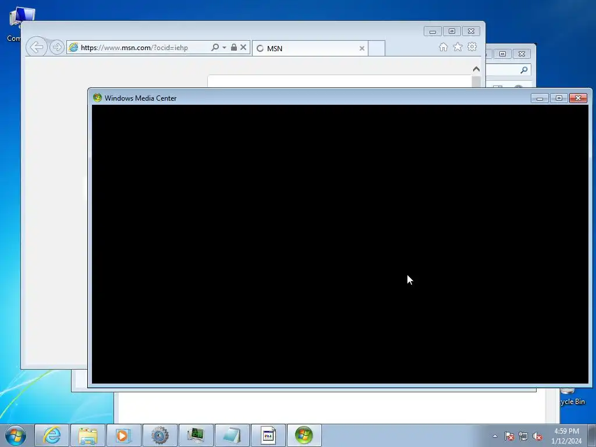Launch Windows Media Player from the taskbar

[124, 435]
